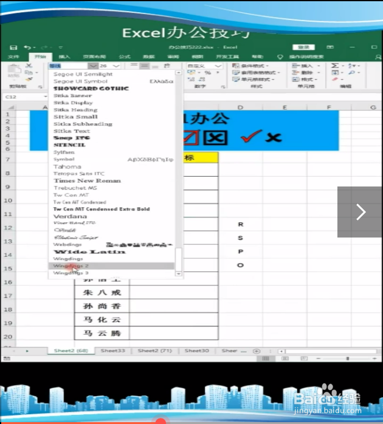The height and width of the screenshot is (424, 383).
Task: Click the AutoSum sigma icon
Action: point(335,66)
